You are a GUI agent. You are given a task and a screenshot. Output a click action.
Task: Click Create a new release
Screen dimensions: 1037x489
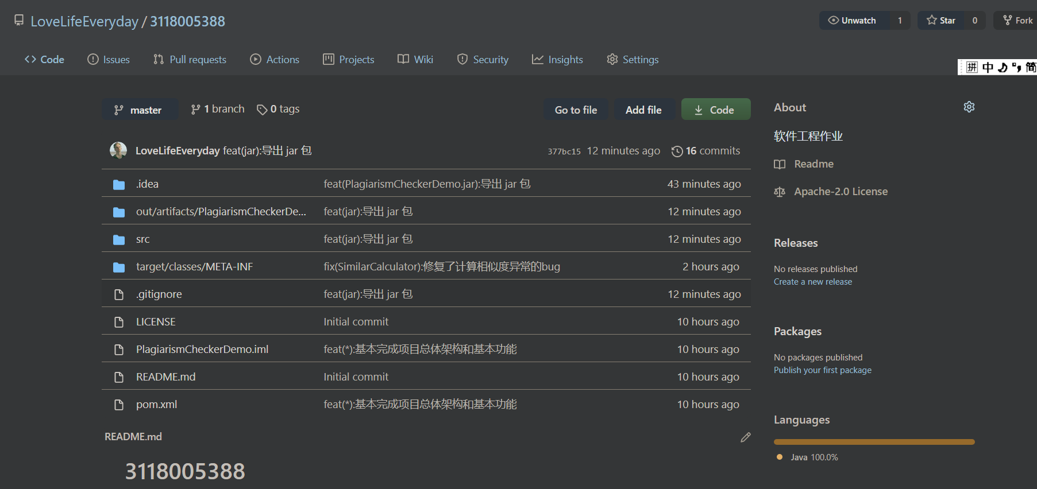tap(813, 281)
